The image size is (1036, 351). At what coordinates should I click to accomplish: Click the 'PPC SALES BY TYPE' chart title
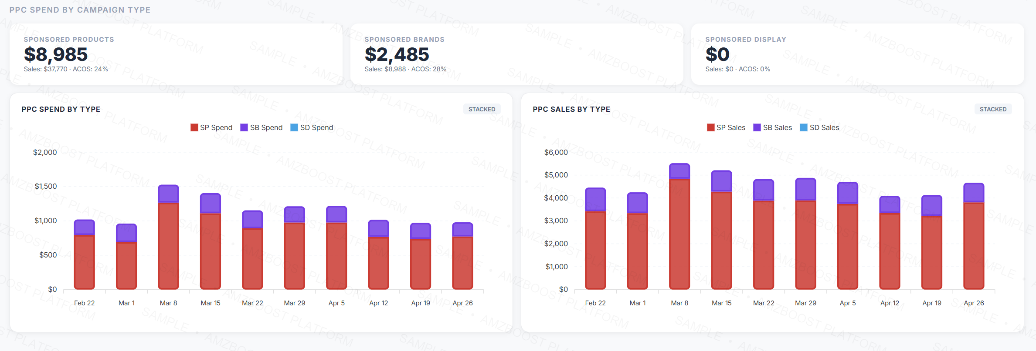tap(571, 109)
